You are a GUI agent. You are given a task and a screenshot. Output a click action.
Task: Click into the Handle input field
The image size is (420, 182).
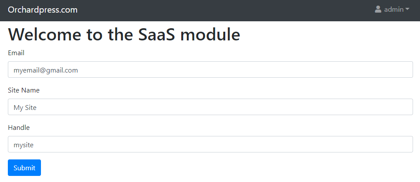(210, 144)
